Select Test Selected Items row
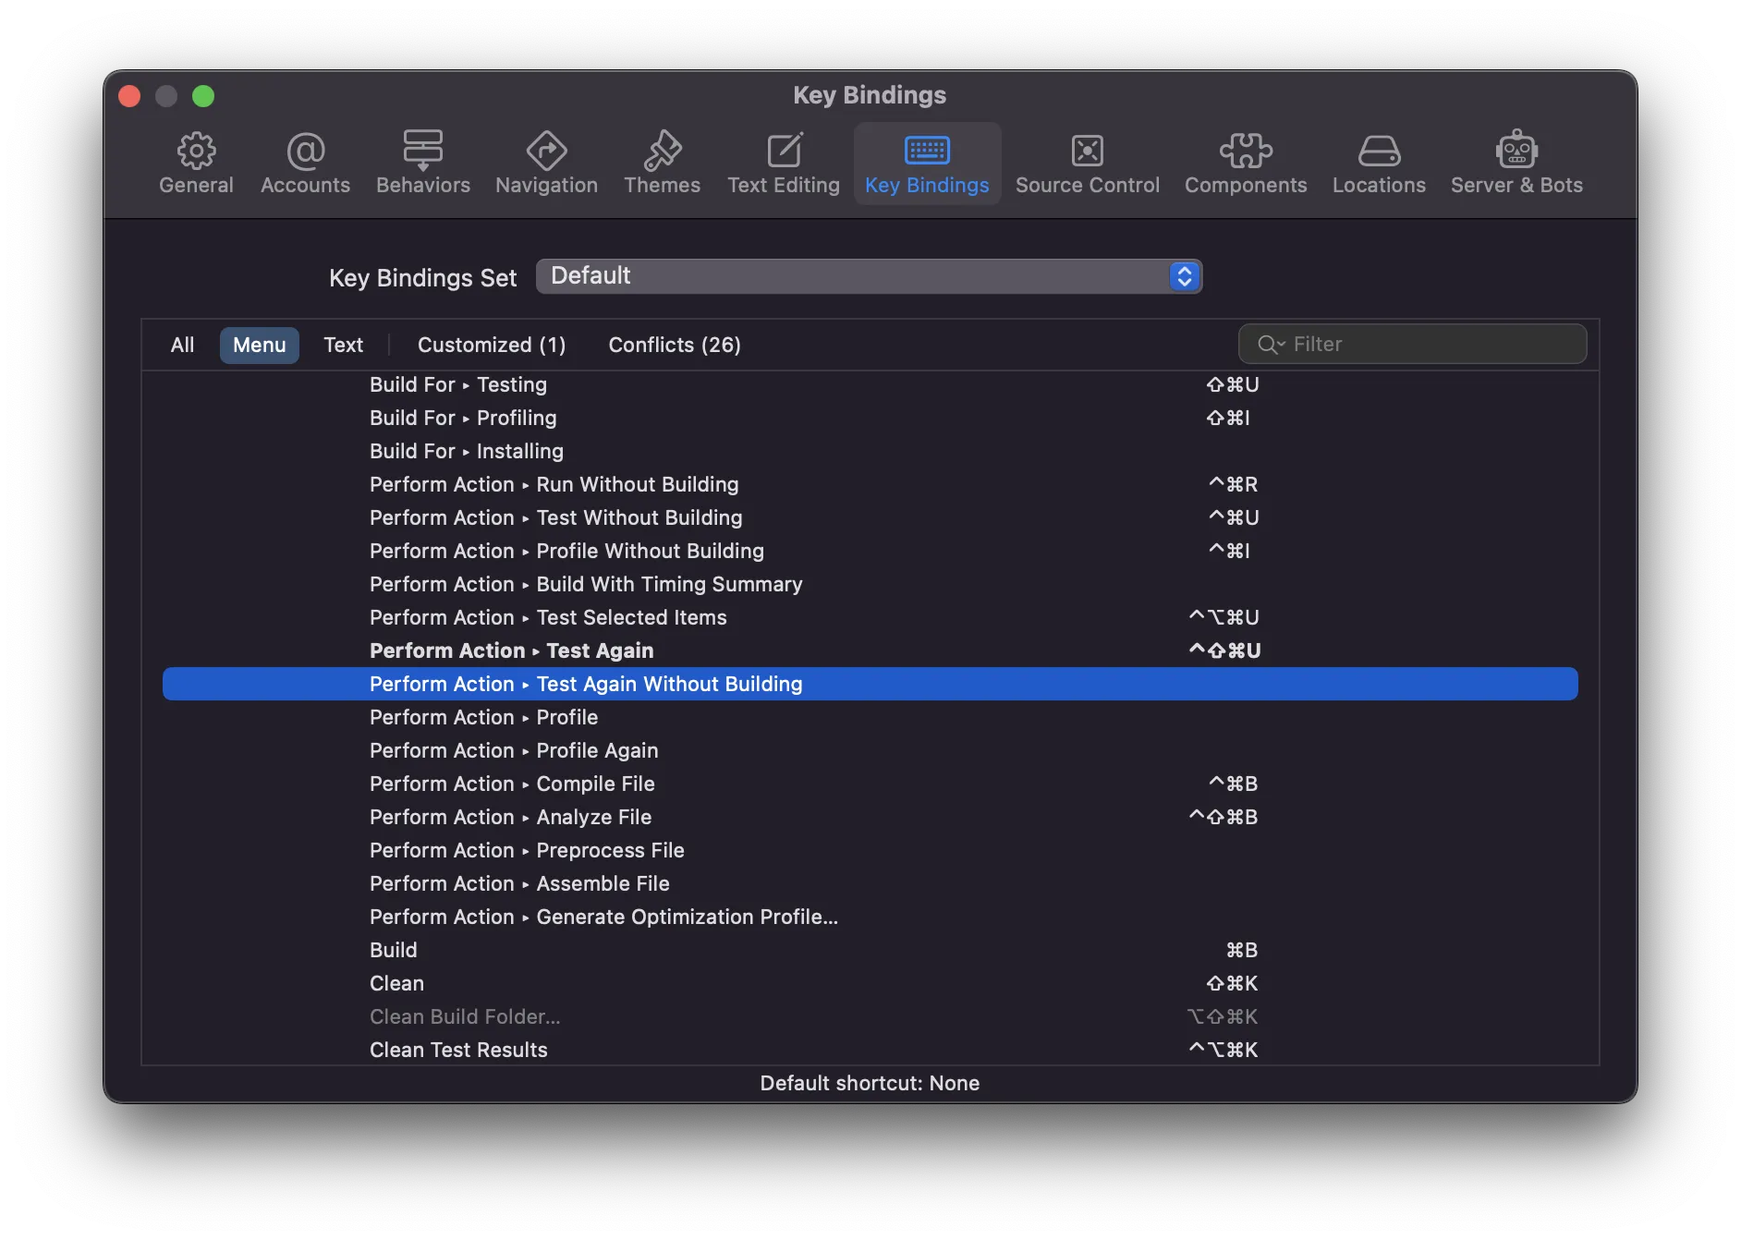This screenshot has width=1741, height=1240. 870,617
